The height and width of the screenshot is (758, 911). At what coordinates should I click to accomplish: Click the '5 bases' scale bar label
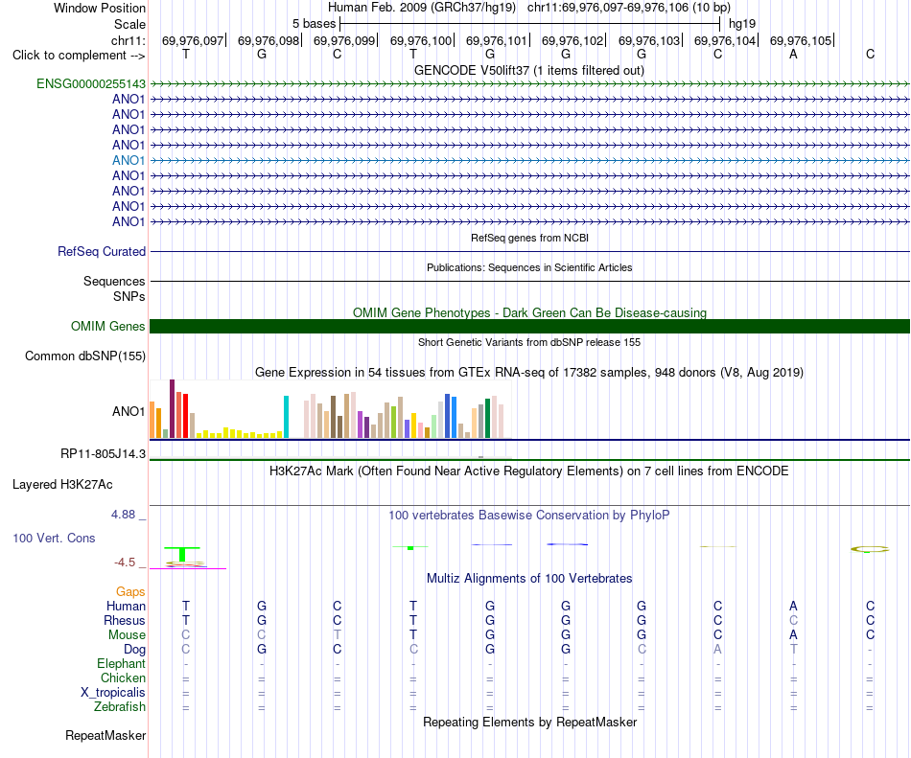[314, 24]
